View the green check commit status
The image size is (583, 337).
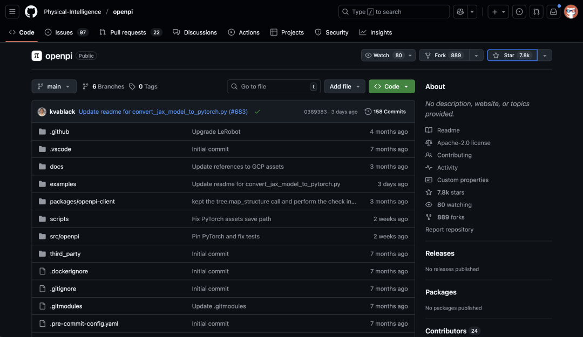[257, 112]
